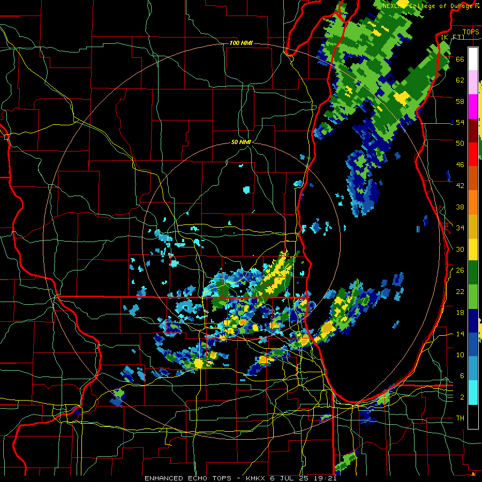Image resolution: width=482 pixels, height=482 pixels.
Task: Click the '6' legend value
Action: [x=462, y=376]
